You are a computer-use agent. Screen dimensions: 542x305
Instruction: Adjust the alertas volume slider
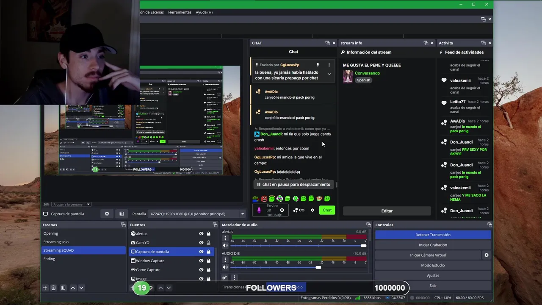[x=298, y=246]
